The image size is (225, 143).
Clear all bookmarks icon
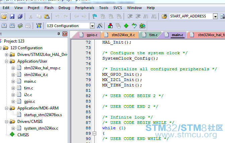[119, 16]
